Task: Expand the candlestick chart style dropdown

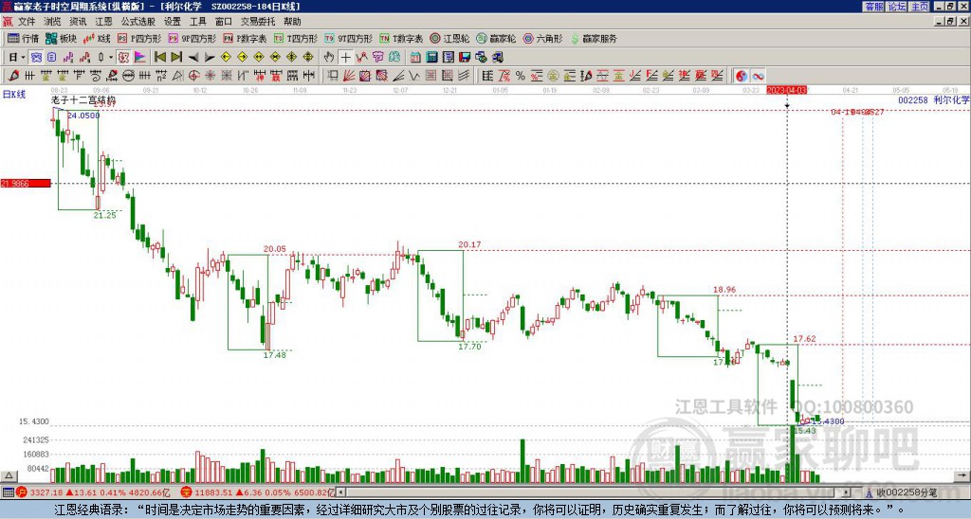Action: pos(110,58)
